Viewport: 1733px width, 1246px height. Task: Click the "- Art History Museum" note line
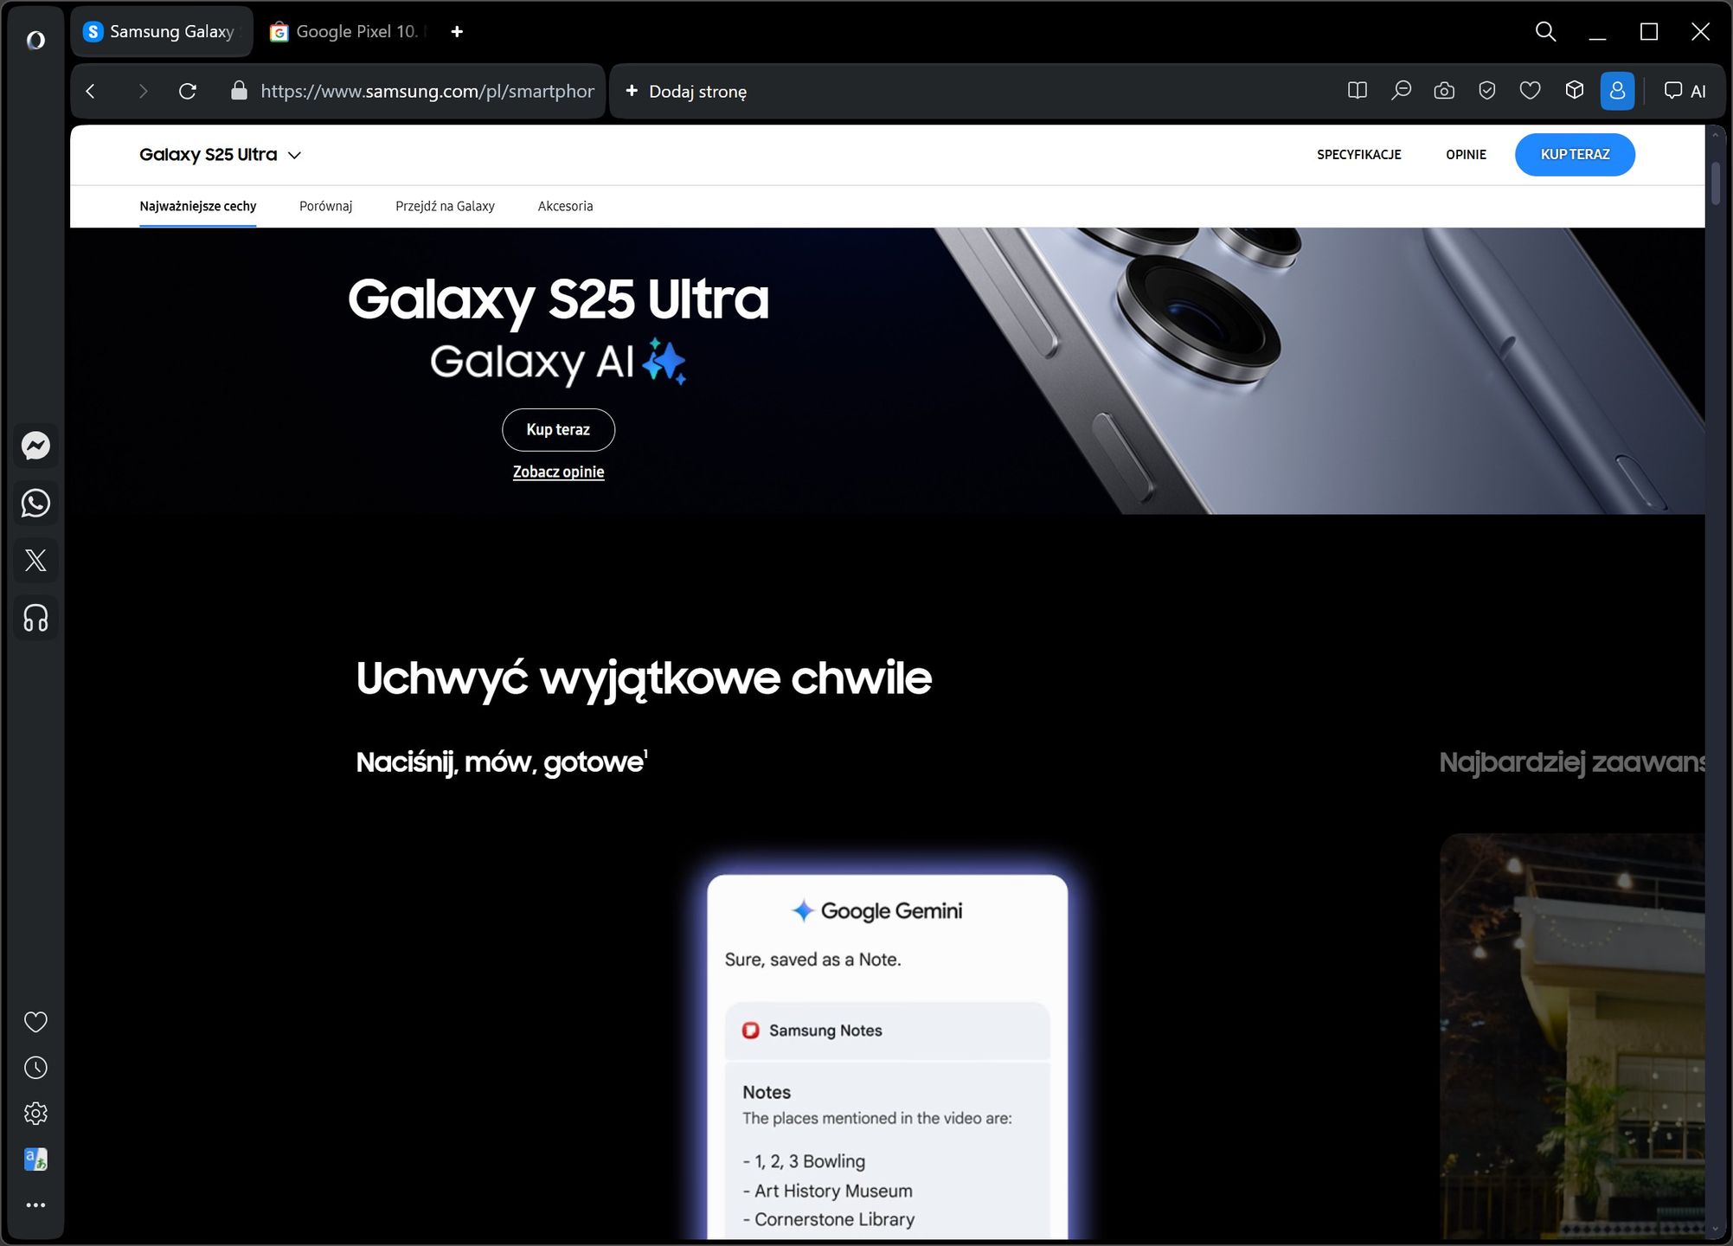click(827, 1191)
